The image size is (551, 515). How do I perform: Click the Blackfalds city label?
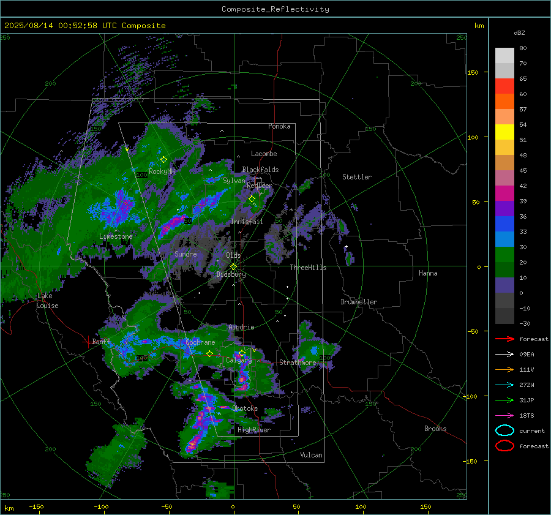click(260, 170)
